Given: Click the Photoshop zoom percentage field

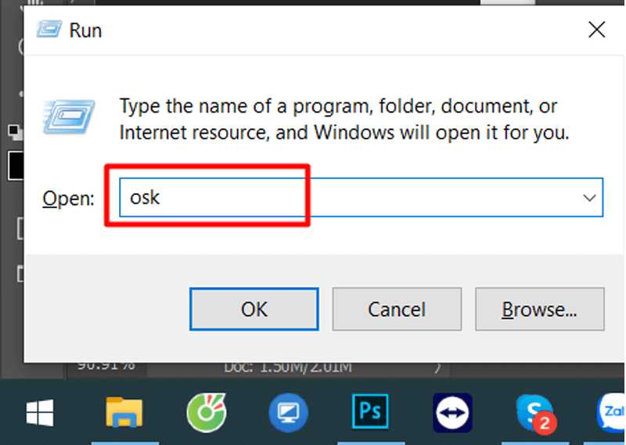Looking at the screenshot, I should (106, 366).
